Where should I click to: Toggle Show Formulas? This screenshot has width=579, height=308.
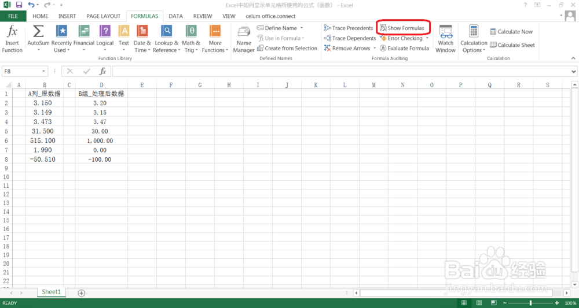pyautogui.click(x=402, y=28)
